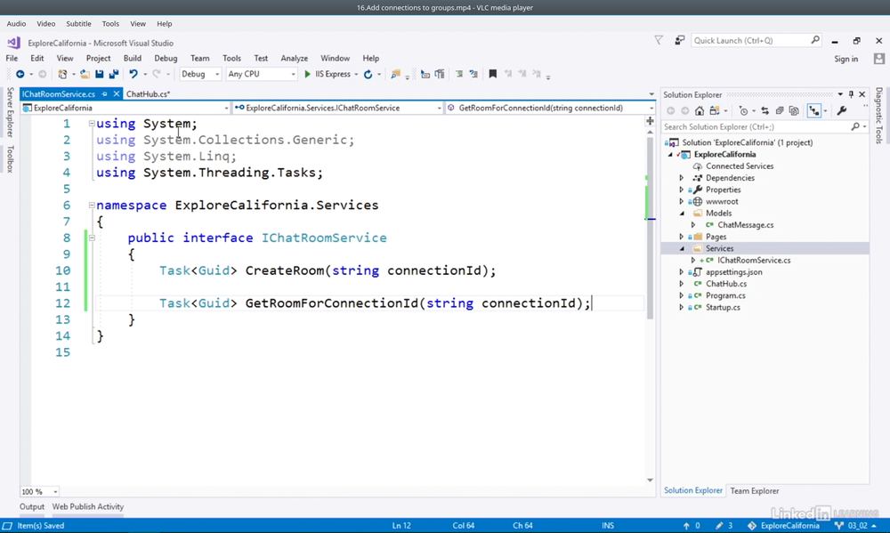Expand the Properties node in Solution Explorer
The image size is (890, 533).
coord(682,190)
